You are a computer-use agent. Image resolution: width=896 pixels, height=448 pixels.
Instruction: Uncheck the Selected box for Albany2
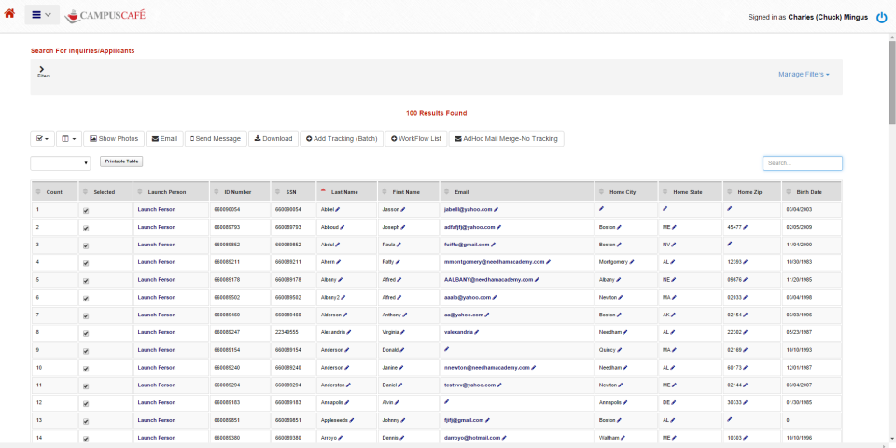(86, 299)
